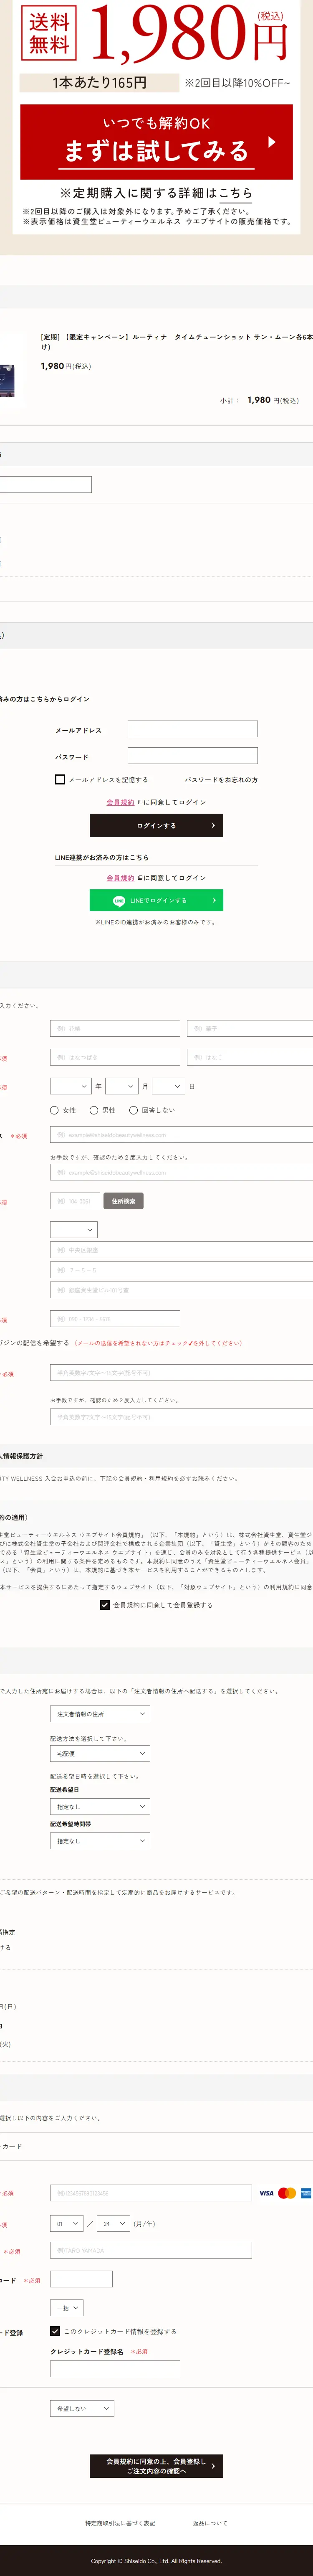The image size is (313, 2576).
Task: Toggle このクレジットカード情報を登録する checkbox
Action: coord(55,2331)
